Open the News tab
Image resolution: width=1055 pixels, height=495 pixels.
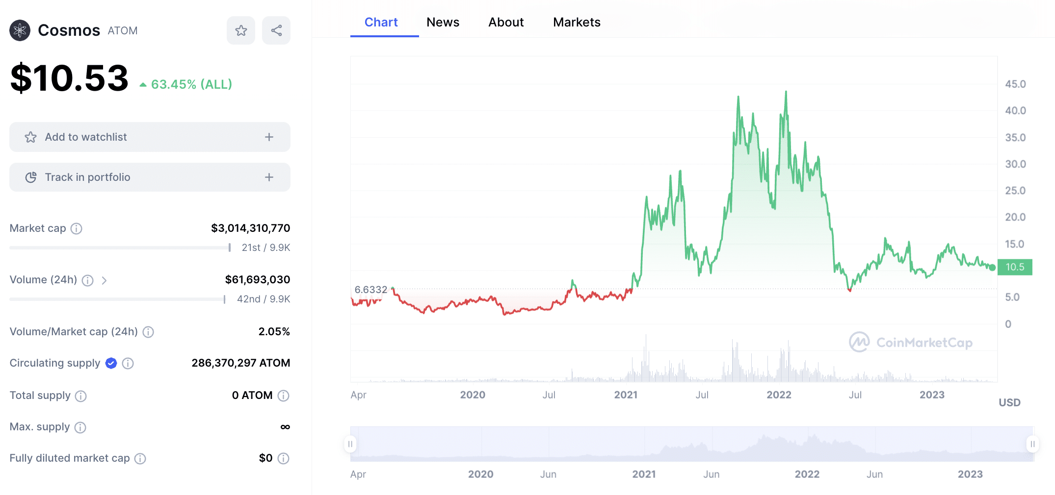click(443, 22)
